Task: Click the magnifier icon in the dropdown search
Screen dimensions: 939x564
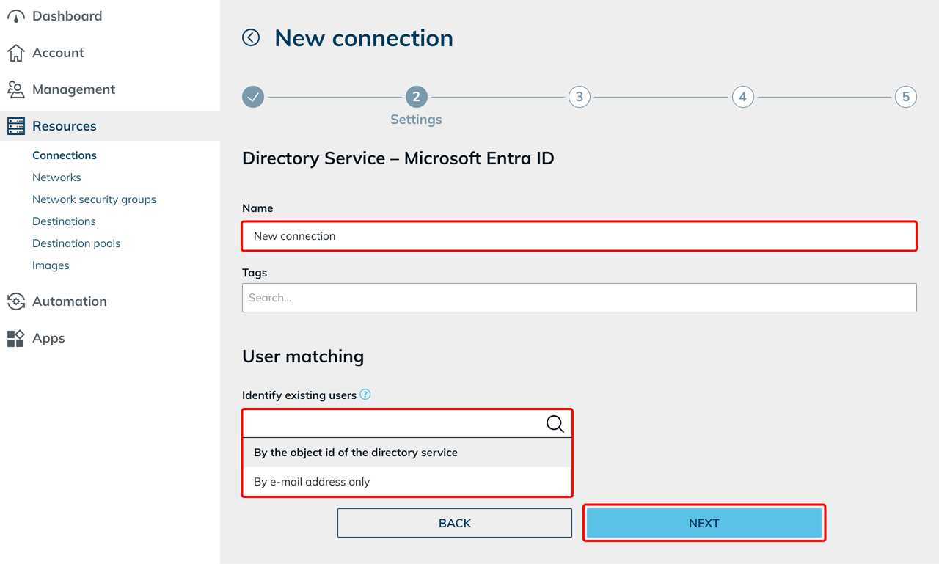Action: pyautogui.click(x=555, y=424)
